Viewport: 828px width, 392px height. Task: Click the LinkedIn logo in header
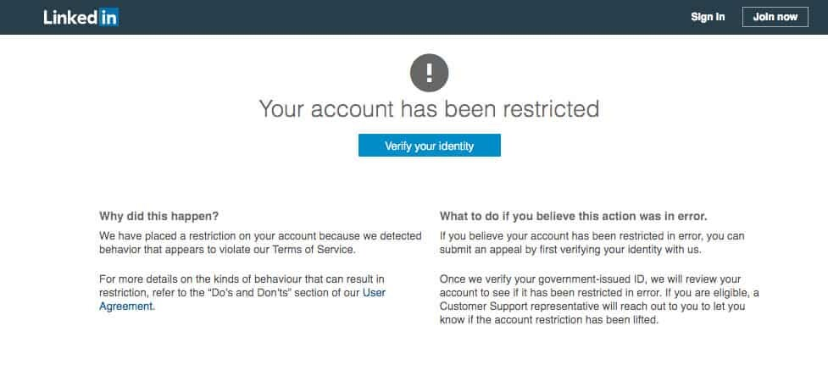pyautogui.click(x=81, y=18)
